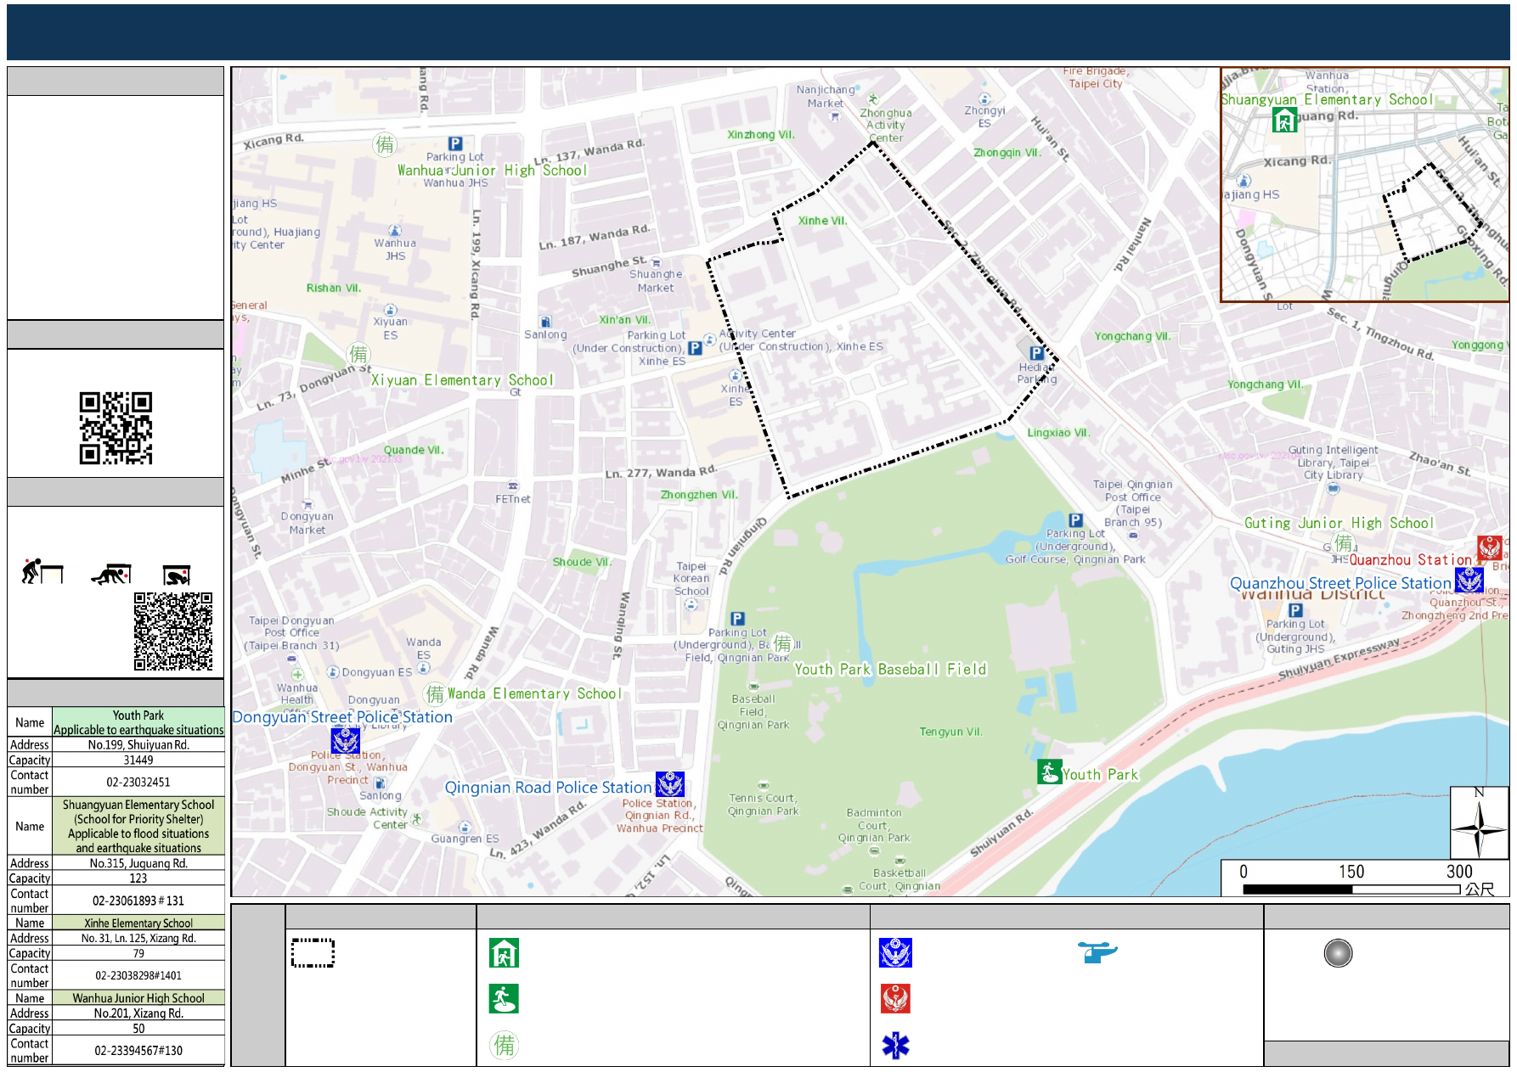
Task: Click address 'No.315, Juguang Rd.'
Action: point(138,863)
